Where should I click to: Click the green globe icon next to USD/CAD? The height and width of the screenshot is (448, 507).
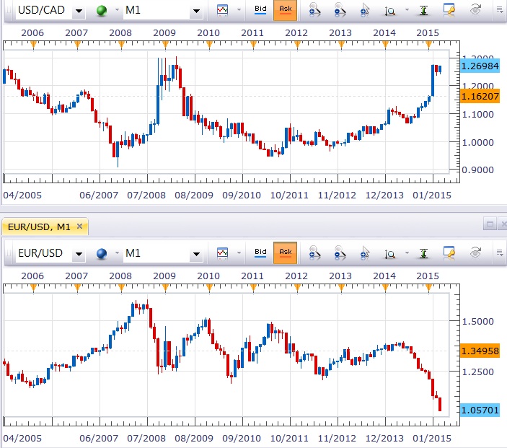[101, 12]
